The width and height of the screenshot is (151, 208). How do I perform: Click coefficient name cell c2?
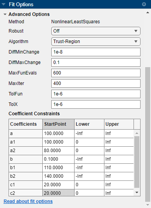point(26,193)
